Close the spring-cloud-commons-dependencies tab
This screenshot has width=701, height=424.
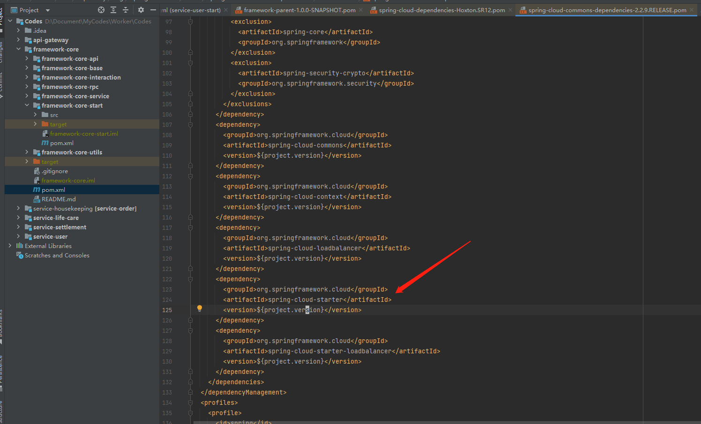(692, 10)
